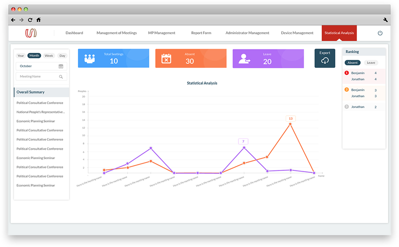Select National People's Representative meeting
The image size is (399, 247).
point(42,112)
